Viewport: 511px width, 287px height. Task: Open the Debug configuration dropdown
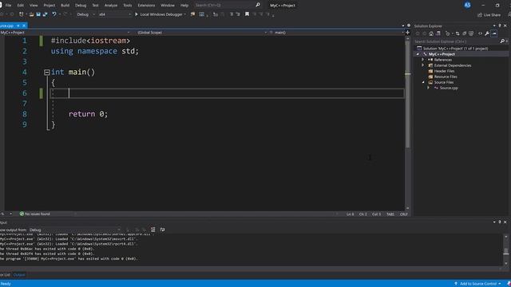86,14
